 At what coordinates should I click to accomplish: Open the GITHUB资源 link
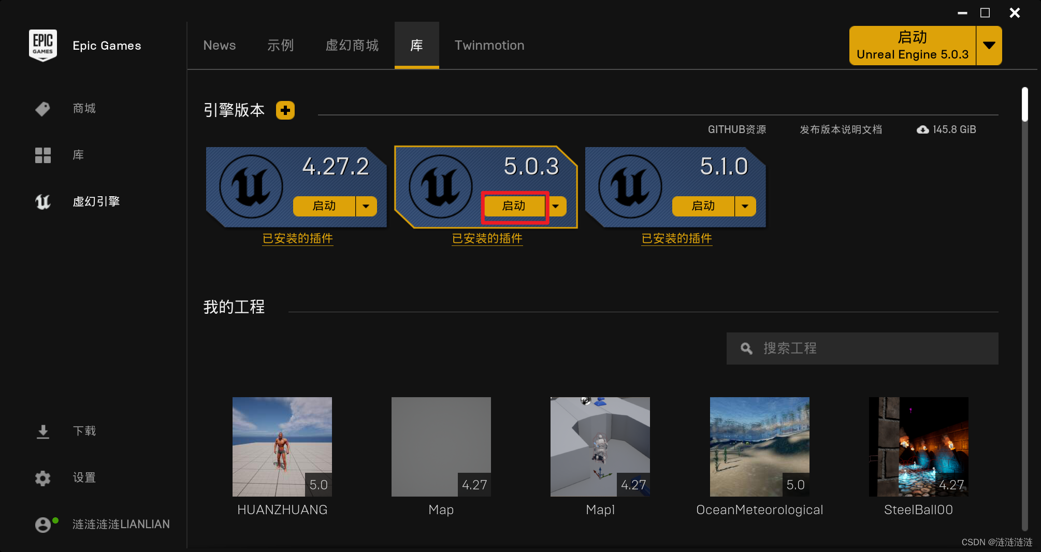(737, 129)
